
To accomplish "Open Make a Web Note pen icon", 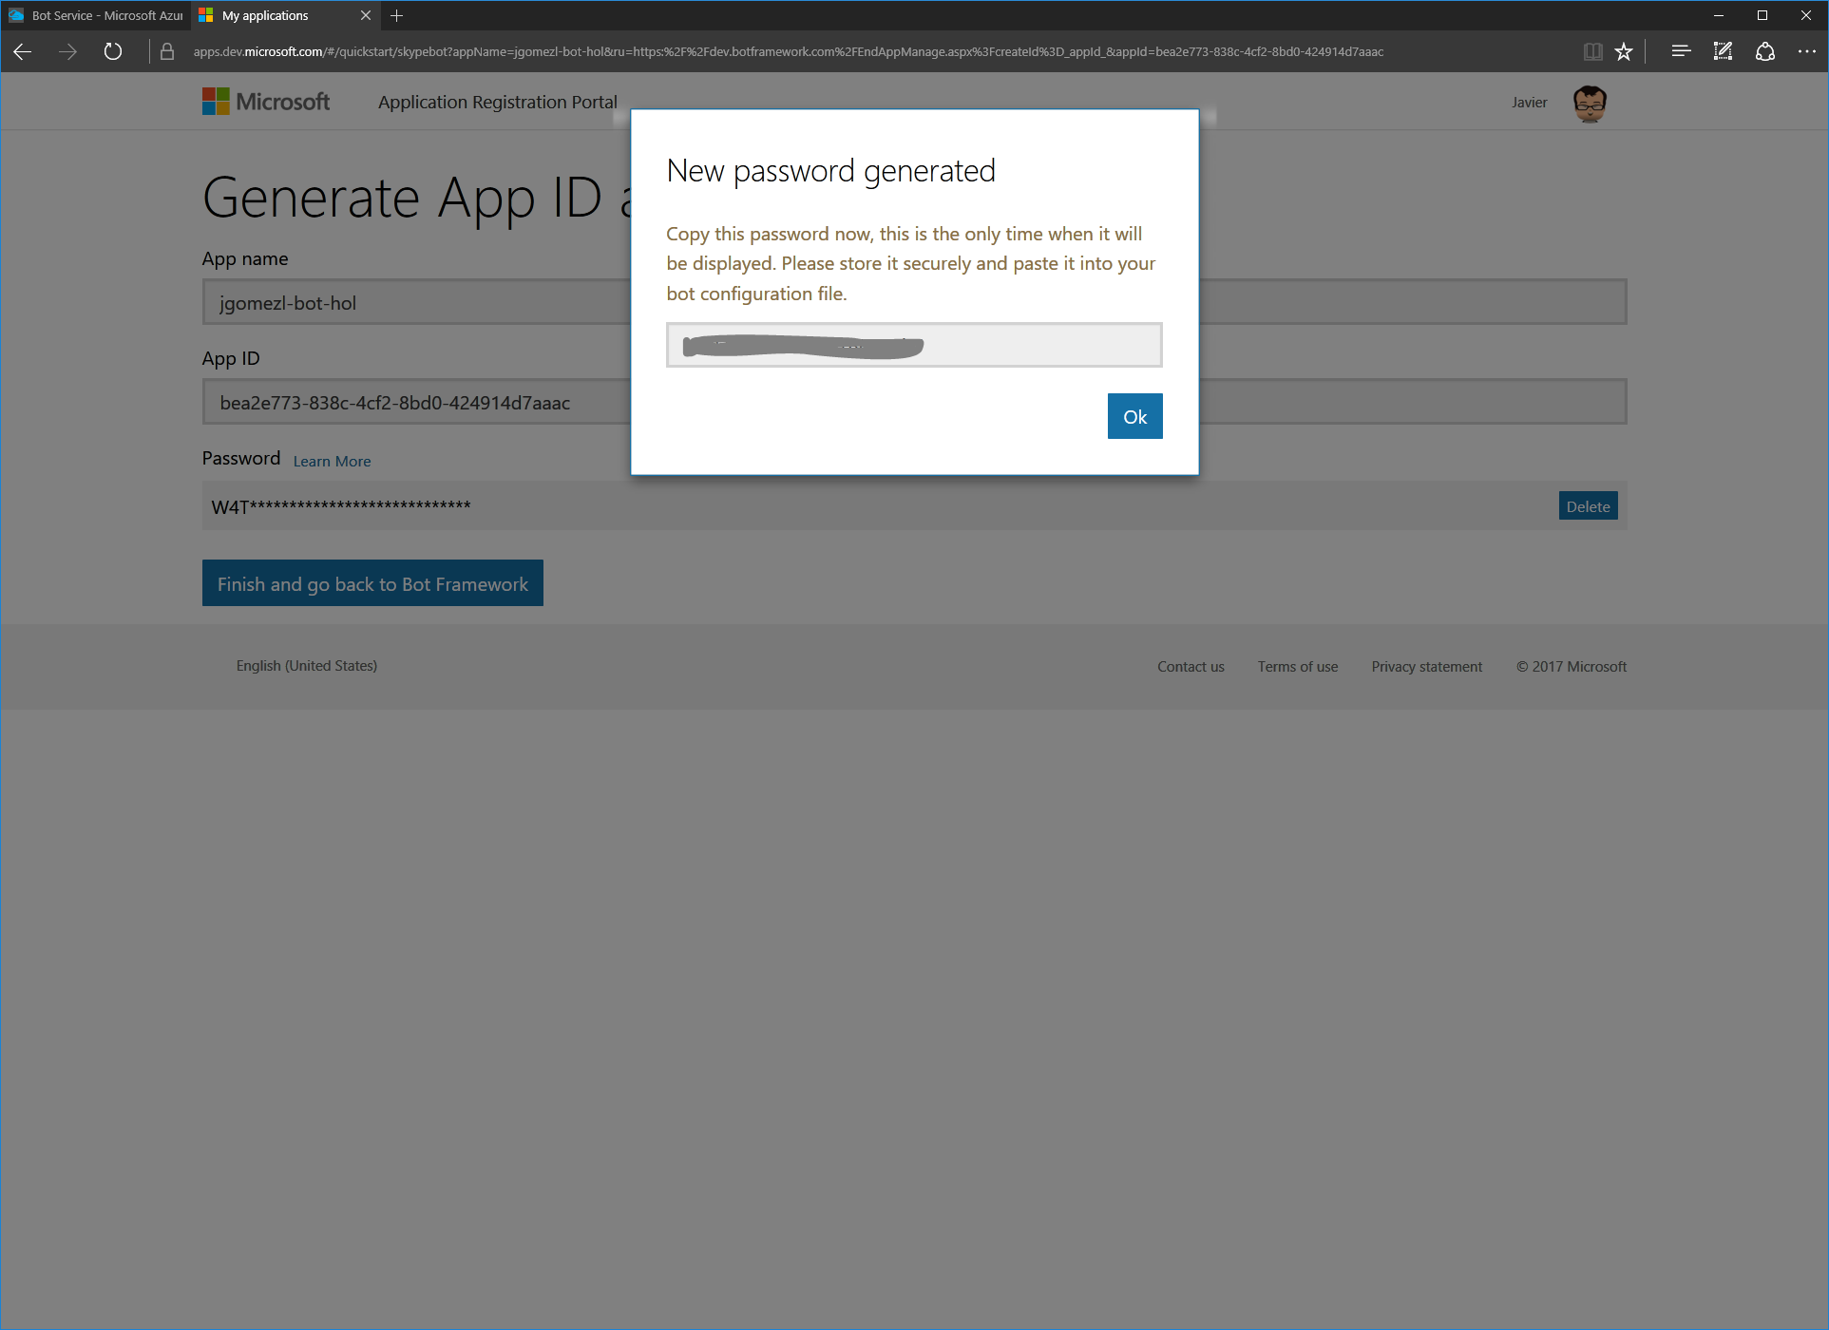I will (1723, 51).
